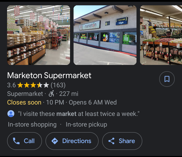Save Marketon Supermarket with the bookmark icon
Viewport: 182px width, 157px height.
click(167, 79)
